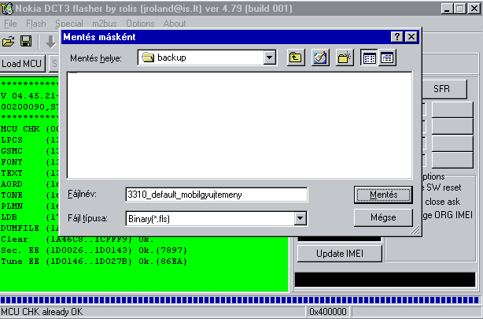Open the Flash menu

pyautogui.click(x=36, y=24)
